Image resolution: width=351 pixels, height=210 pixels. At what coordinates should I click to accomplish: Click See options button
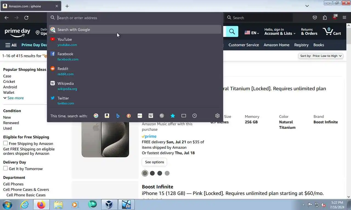point(154,162)
